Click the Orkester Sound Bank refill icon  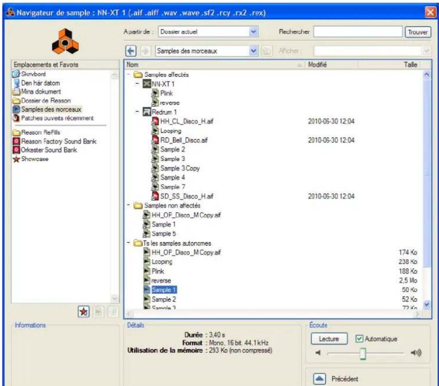click(17, 150)
